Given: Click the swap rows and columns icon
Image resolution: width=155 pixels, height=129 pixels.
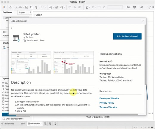Looking at the screenshot, I should click(70, 7).
